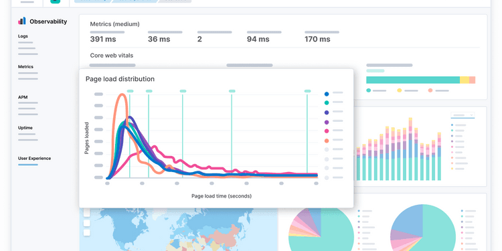Open the dropdown above the bar chart
This screenshot has width=502, height=251.
(463, 115)
